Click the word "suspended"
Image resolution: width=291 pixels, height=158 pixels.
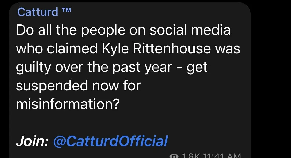coord(52,86)
